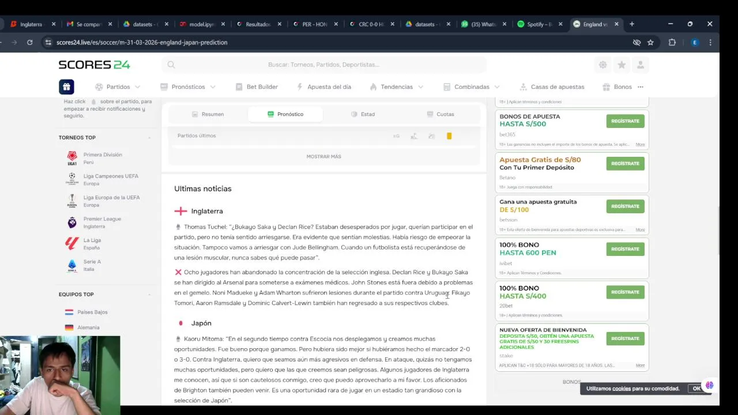The image size is (738, 415).
Task: Open the three-dots more menu after Bonos
Action: (641, 86)
